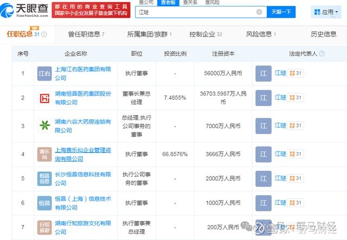Click the 江 avatar in row 3
The height and width of the screenshot is (240, 347).
point(264,126)
